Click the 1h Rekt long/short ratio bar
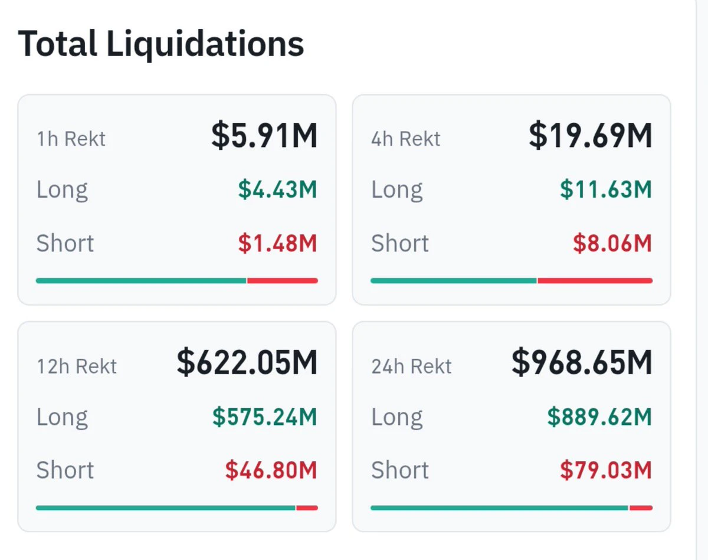Image resolution: width=708 pixels, height=560 pixels. [x=177, y=281]
